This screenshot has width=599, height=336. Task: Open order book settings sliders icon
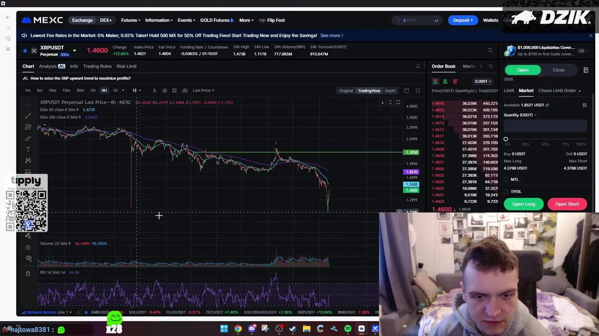(490, 66)
